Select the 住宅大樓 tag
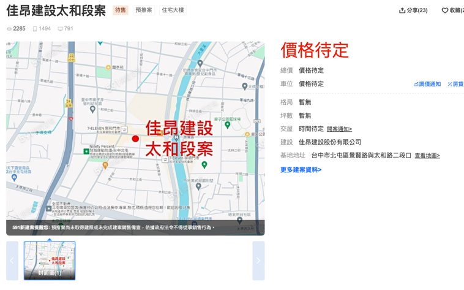This screenshot has height=290, width=464. 173,10
